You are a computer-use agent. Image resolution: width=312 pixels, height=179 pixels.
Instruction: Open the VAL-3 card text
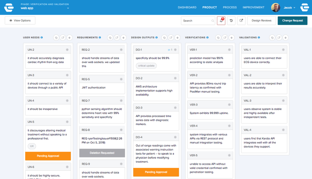[x=263, y=113]
